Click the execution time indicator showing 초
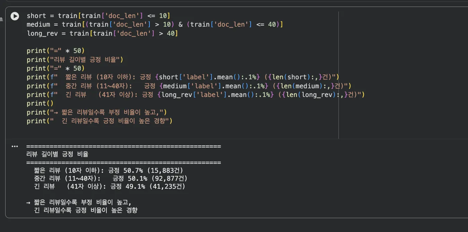Screen dimensions: 468x232 [2, 19]
